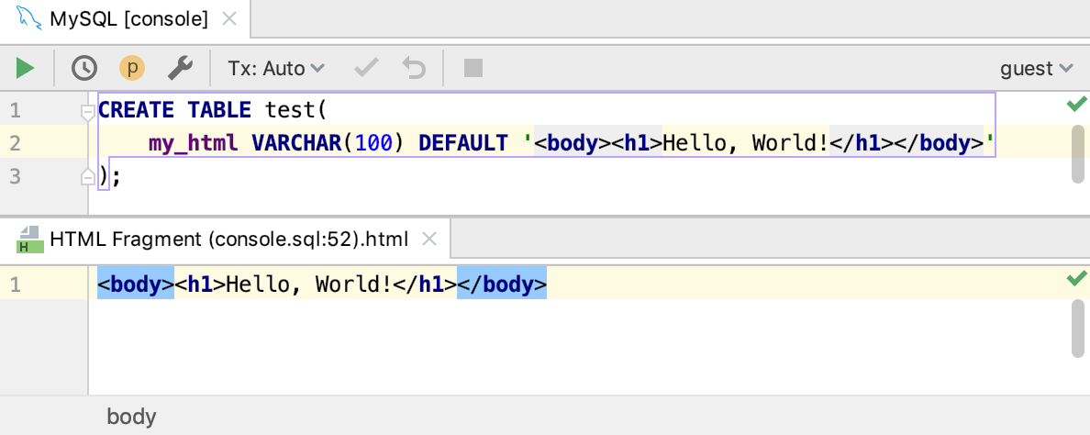
Task: Open the guest schema dropdown
Action: pyautogui.click(x=1036, y=68)
